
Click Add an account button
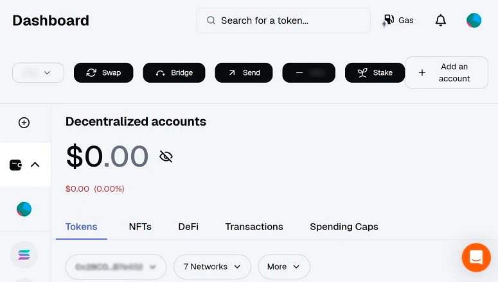coord(447,72)
